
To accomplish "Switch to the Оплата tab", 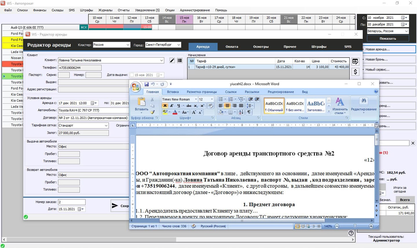I will (232, 47).
